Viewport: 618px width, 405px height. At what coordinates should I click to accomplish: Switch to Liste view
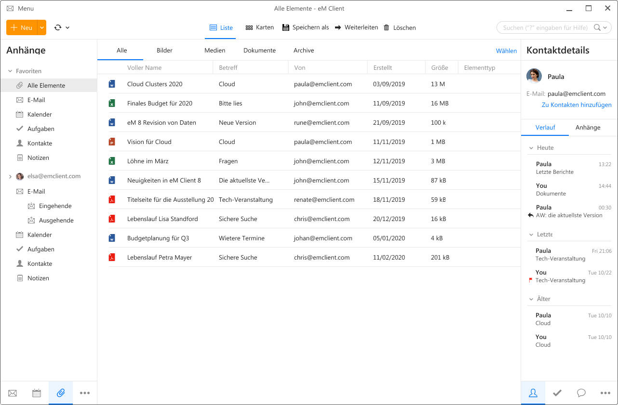221,27
